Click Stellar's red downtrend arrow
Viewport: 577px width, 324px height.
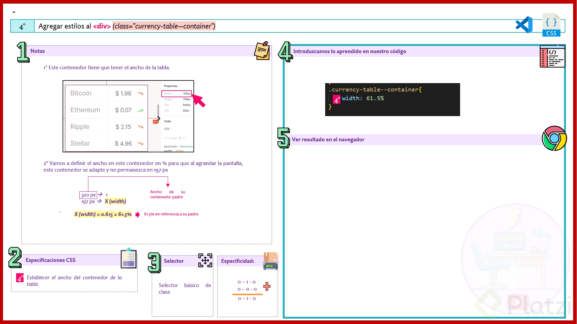click(x=140, y=144)
